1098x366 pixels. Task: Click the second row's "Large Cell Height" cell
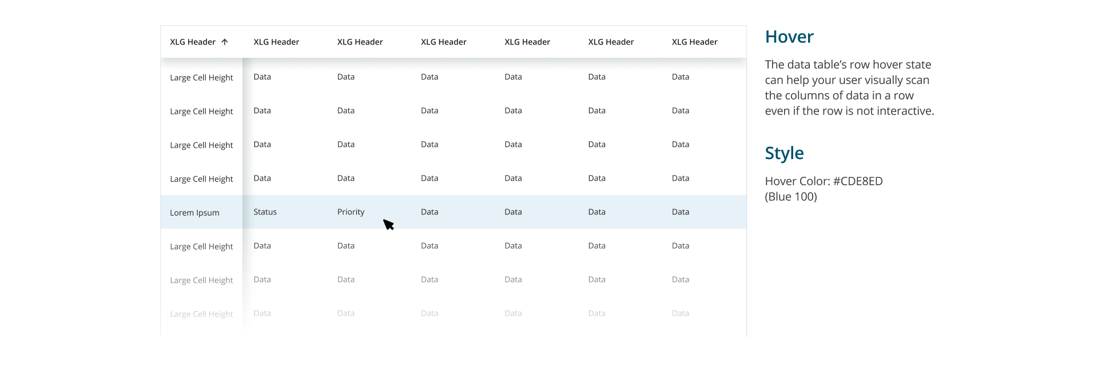click(x=201, y=112)
